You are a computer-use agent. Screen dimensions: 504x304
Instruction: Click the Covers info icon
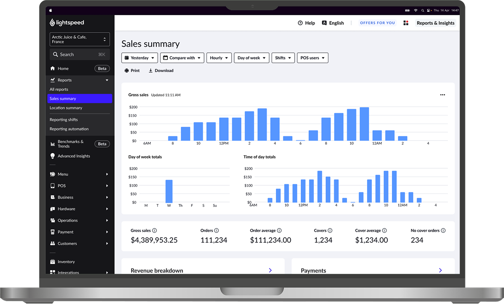pos(330,230)
